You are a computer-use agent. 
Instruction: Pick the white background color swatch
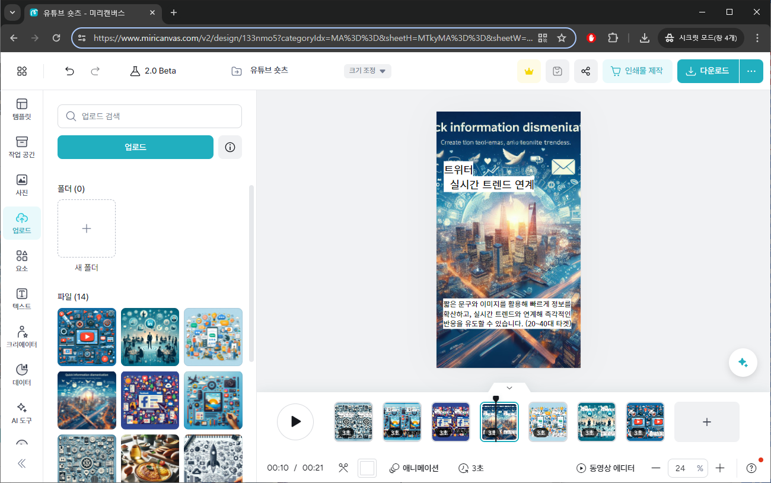pos(367,468)
